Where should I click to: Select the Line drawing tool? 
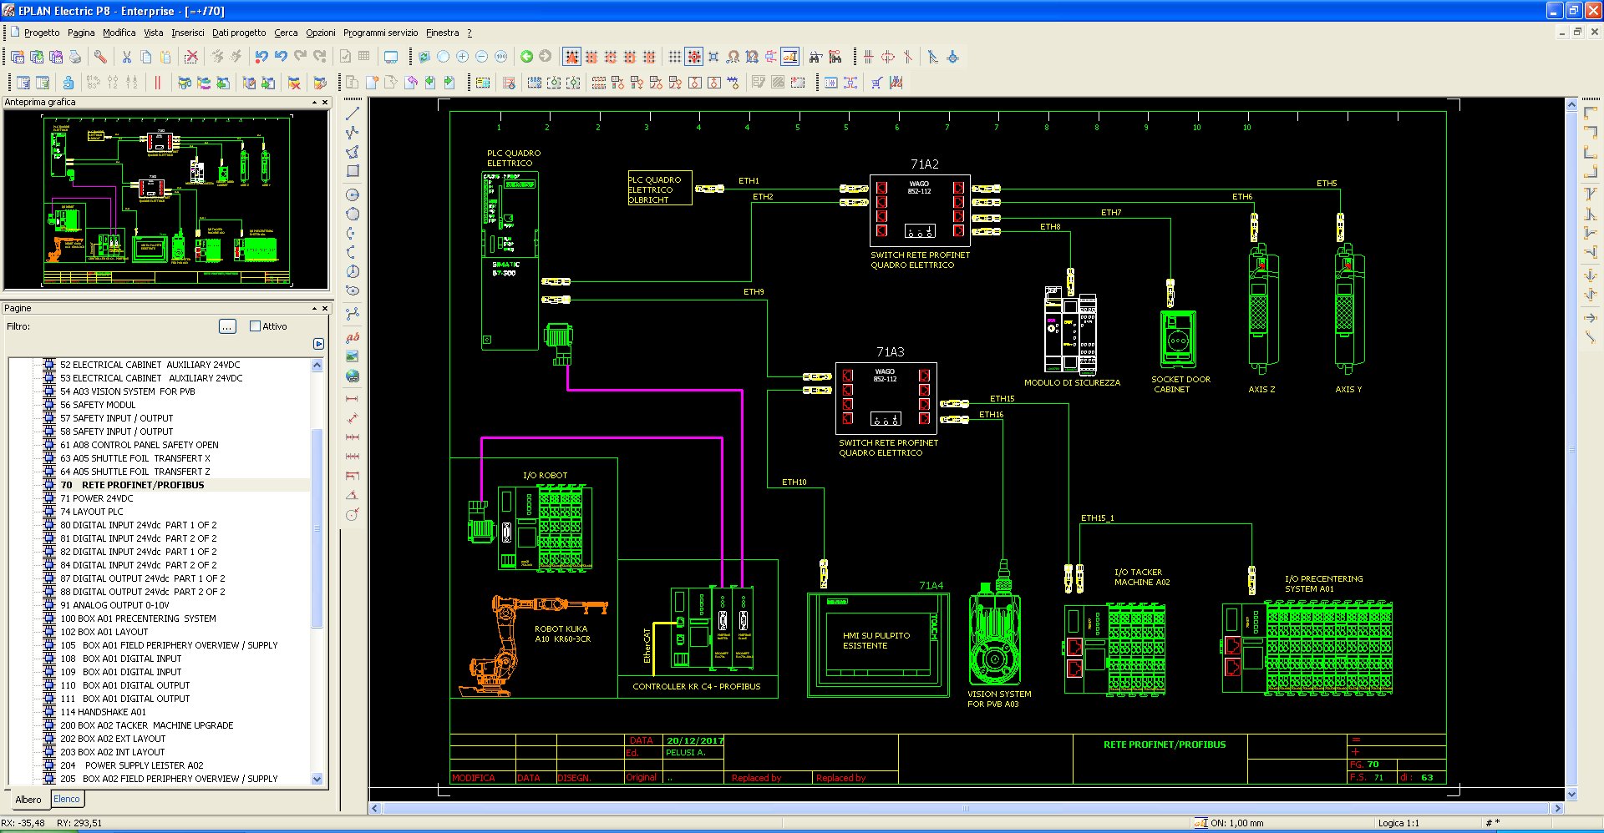[x=353, y=114]
